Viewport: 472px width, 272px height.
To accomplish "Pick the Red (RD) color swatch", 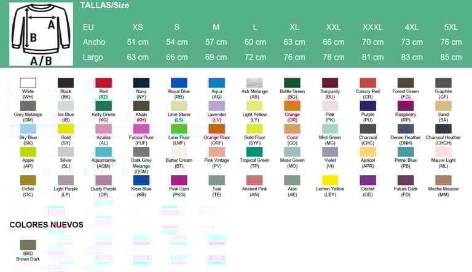I will tap(103, 83).
